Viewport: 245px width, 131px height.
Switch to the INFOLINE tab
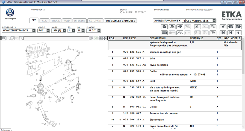click(x=79, y=21)
